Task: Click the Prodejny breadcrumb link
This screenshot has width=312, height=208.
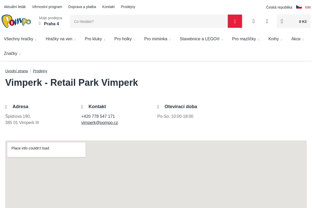Action: coord(40,71)
